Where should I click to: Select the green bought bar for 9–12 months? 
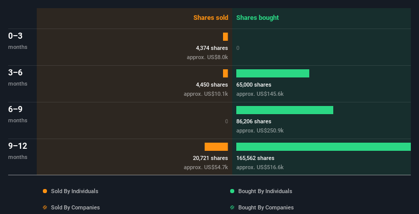pyautogui.click(x=324, y=147)
